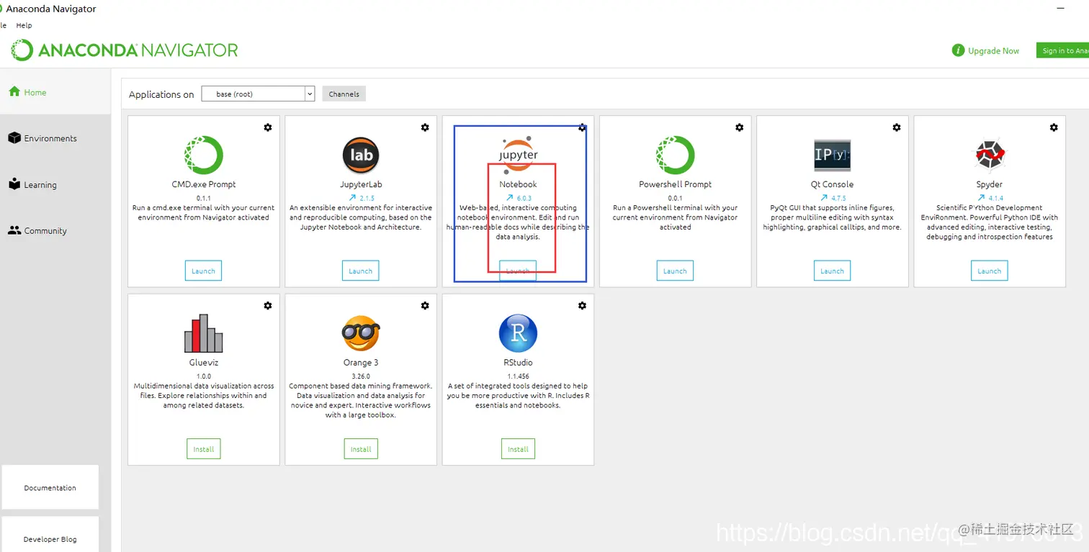Click the JupyterLab 'lab' logo

[x=361, y=155]
